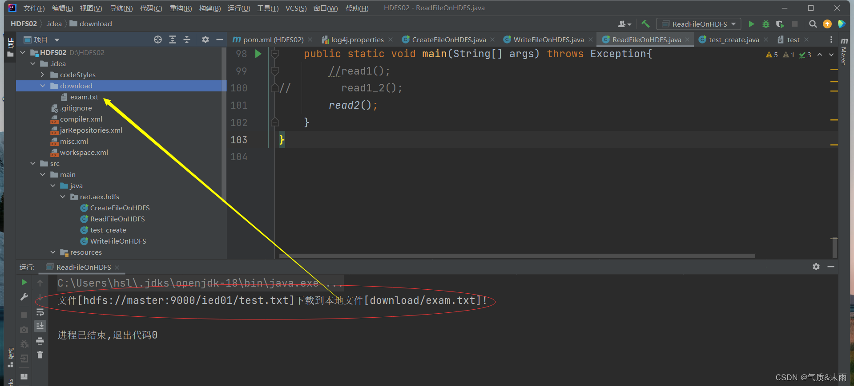Collapse the net.aex.hdfs package
854x386 pixels.
(x=63, y=197)
